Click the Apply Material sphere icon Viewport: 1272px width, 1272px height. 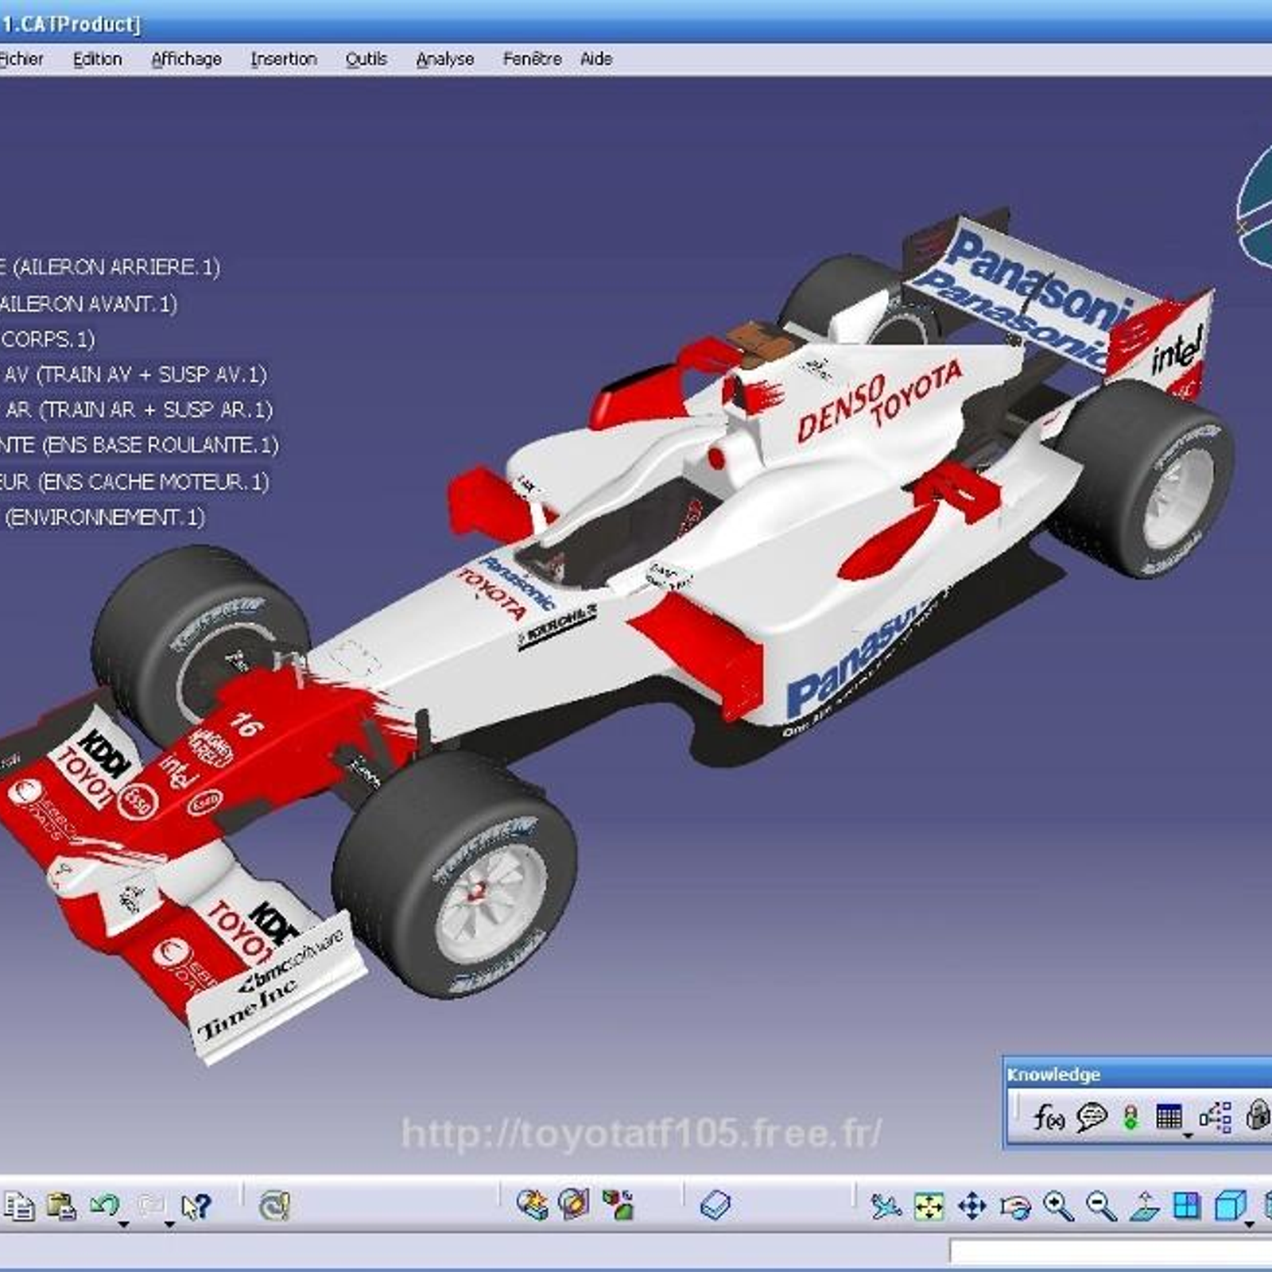(574, 1204)
